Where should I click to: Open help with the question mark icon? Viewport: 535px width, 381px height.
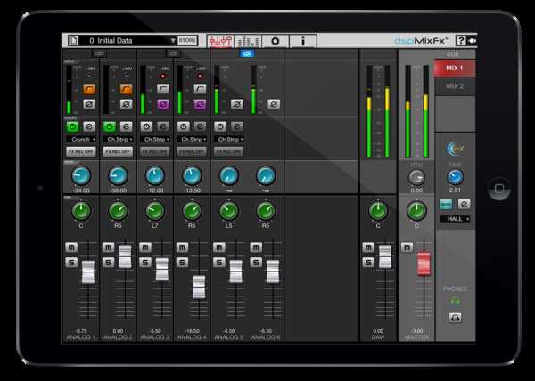click(x=461, y=41)
